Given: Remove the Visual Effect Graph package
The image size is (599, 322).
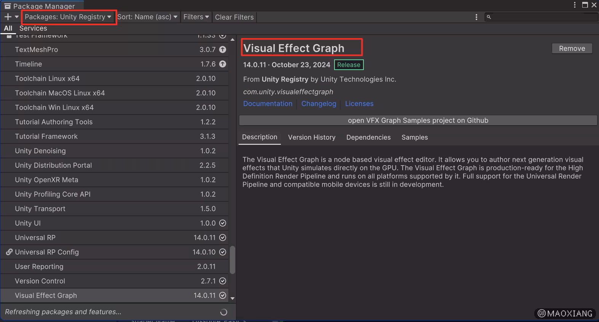Looking at the screenshot, I should [x=572, y=48].
